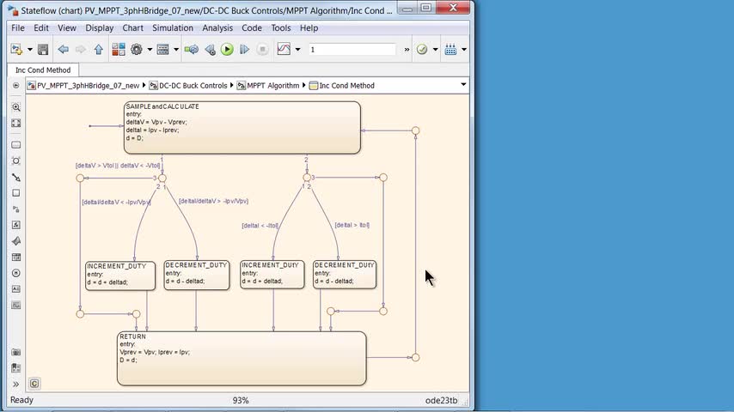Click Fit to View palette icon

click(16, 123)
